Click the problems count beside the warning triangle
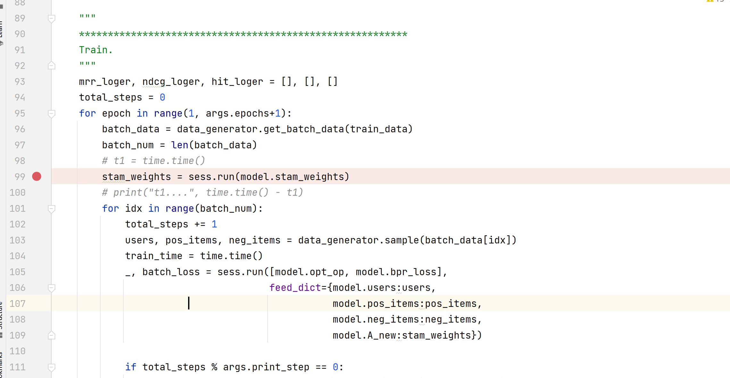This screenshot has height=378, width=730. (721, 2)
